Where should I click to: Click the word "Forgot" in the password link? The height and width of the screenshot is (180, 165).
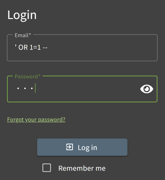coord(15,119)
